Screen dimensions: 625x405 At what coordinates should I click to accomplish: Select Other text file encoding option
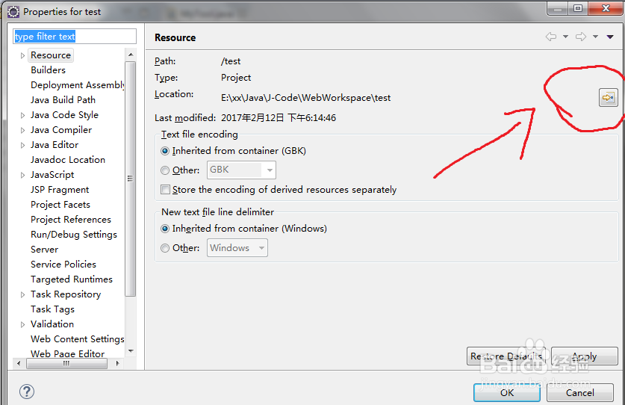click(166, 170)
